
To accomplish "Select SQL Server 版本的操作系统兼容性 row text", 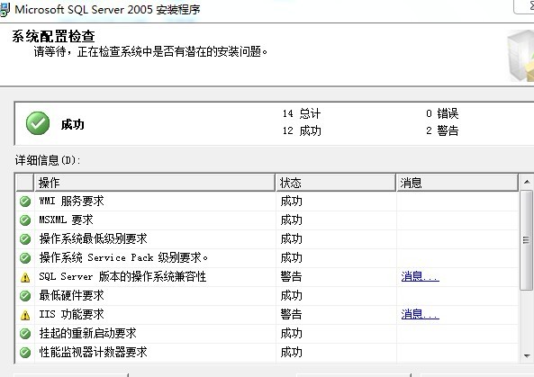I will (x=122, y=276).
